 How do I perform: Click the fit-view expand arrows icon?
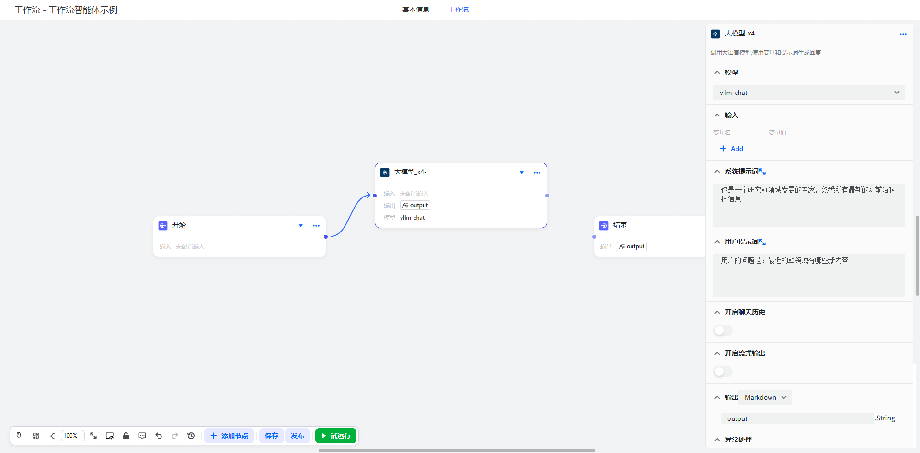pyautogui.click(x=93, y=436)
